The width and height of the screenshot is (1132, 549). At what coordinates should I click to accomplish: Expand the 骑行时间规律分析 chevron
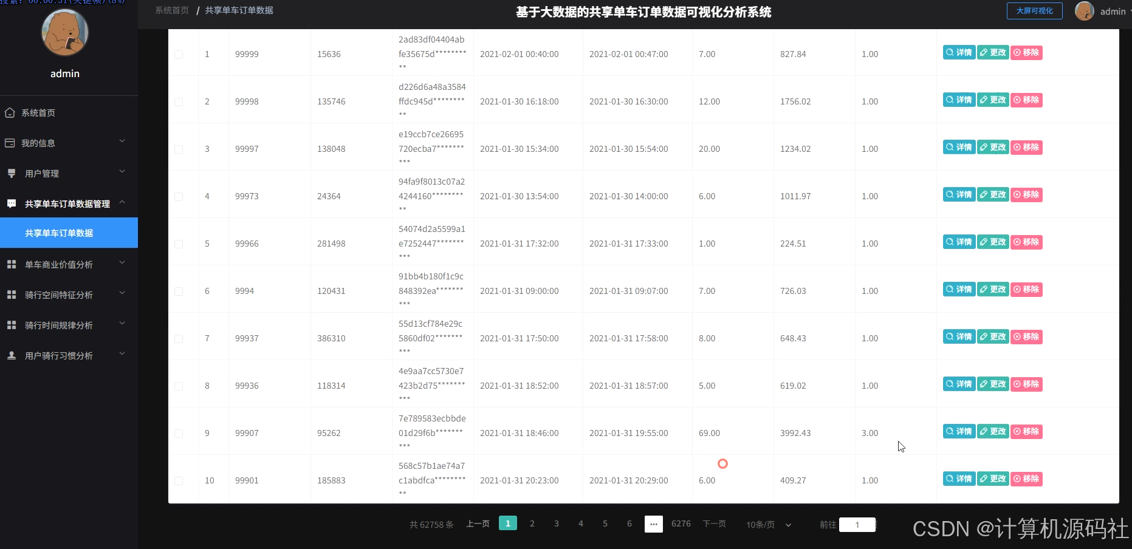click(122, 323)
